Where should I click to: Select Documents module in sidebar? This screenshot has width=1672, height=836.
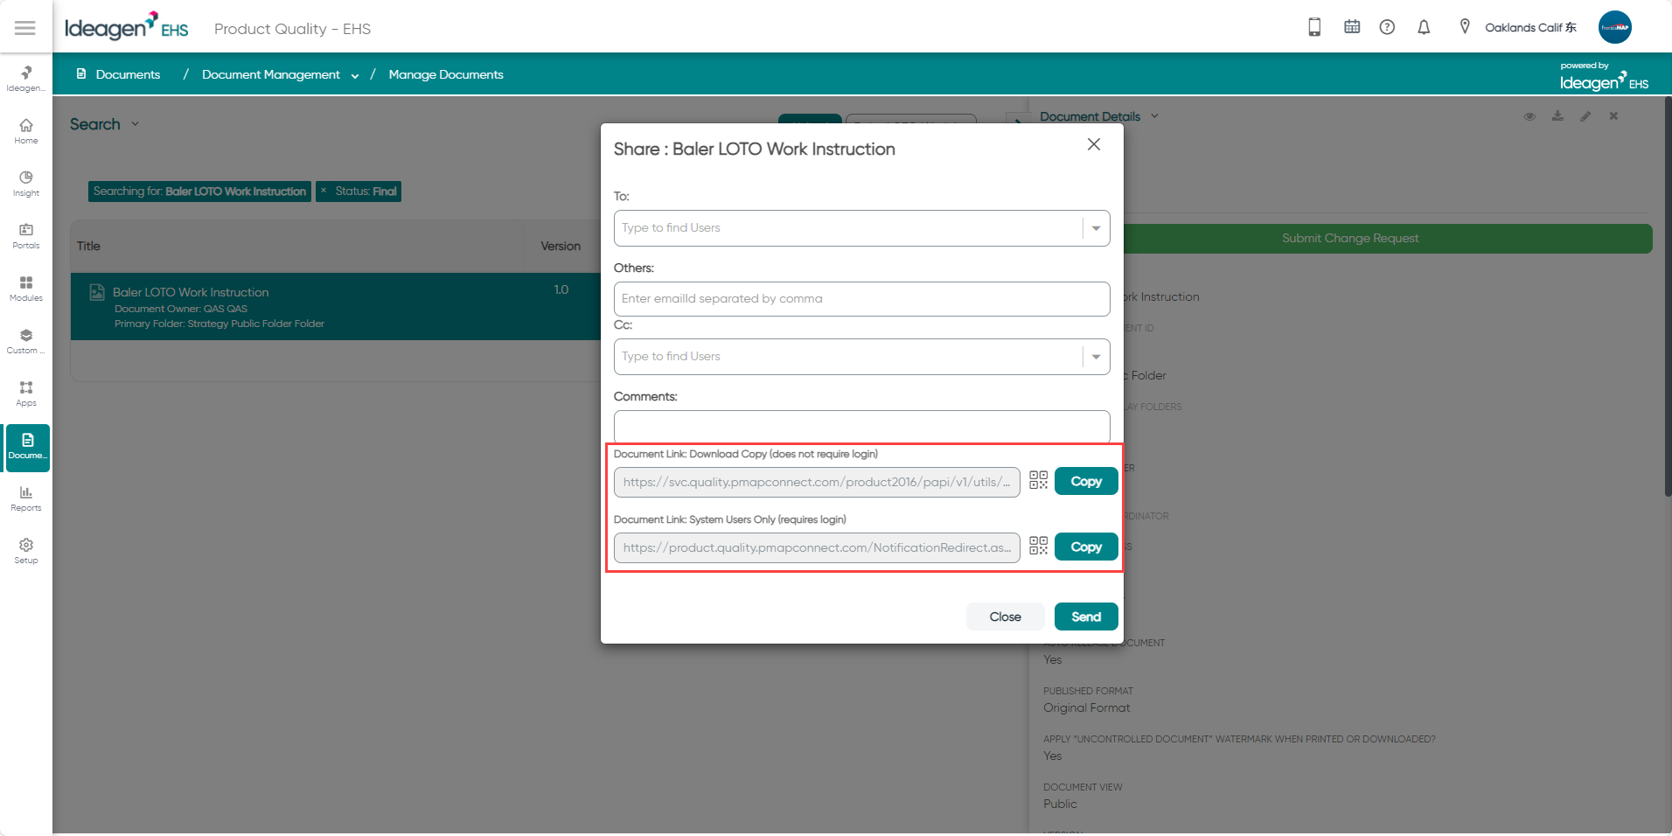[27, 448]
